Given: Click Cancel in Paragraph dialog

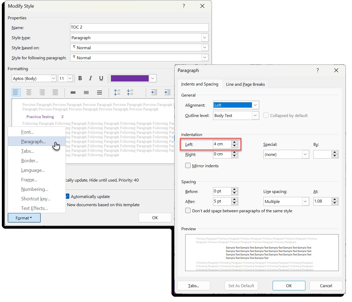Looking at the screenshot, I should point(326,286).
